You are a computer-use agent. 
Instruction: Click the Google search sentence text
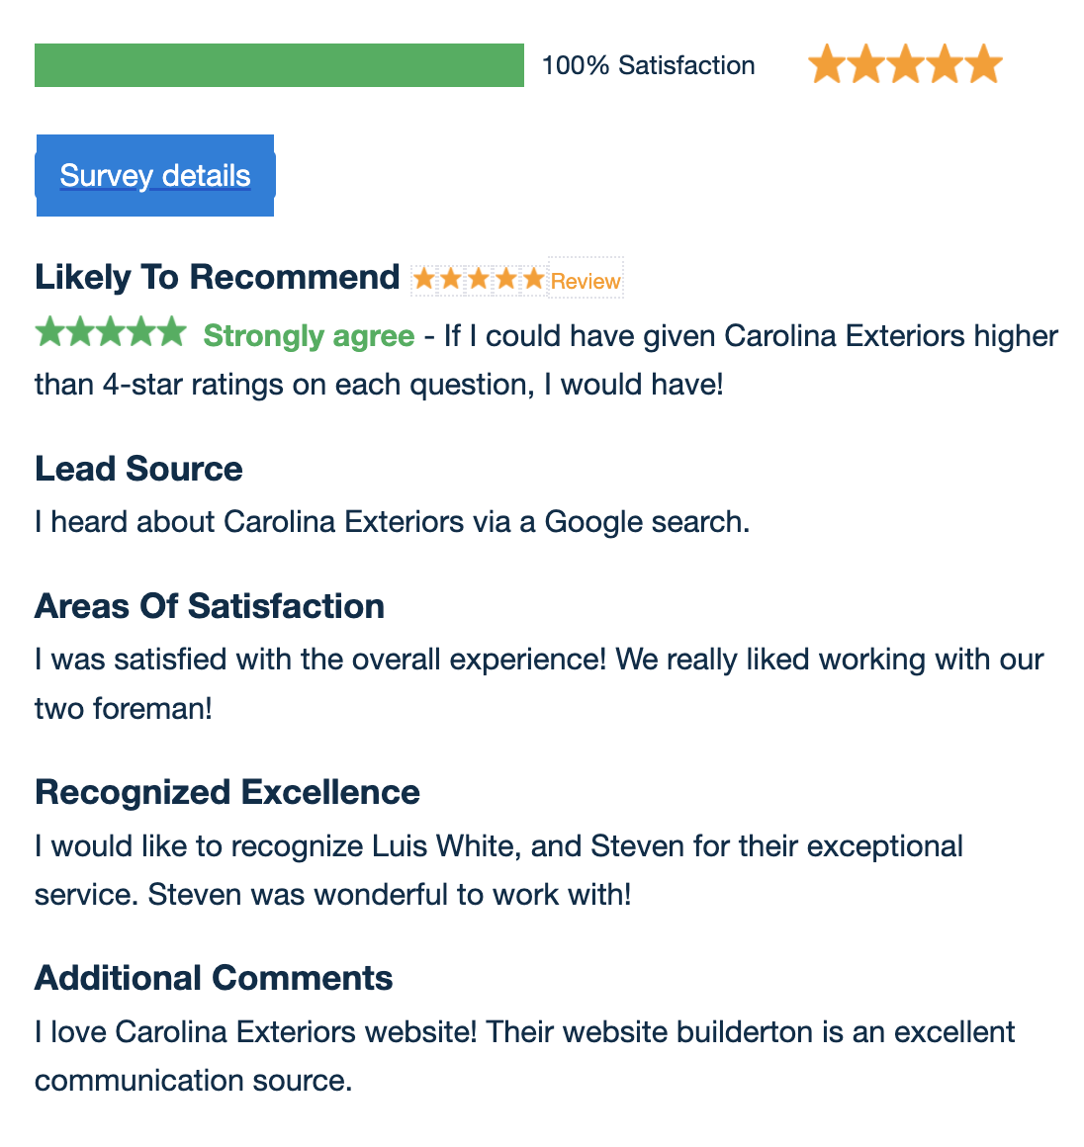[393, 522]
